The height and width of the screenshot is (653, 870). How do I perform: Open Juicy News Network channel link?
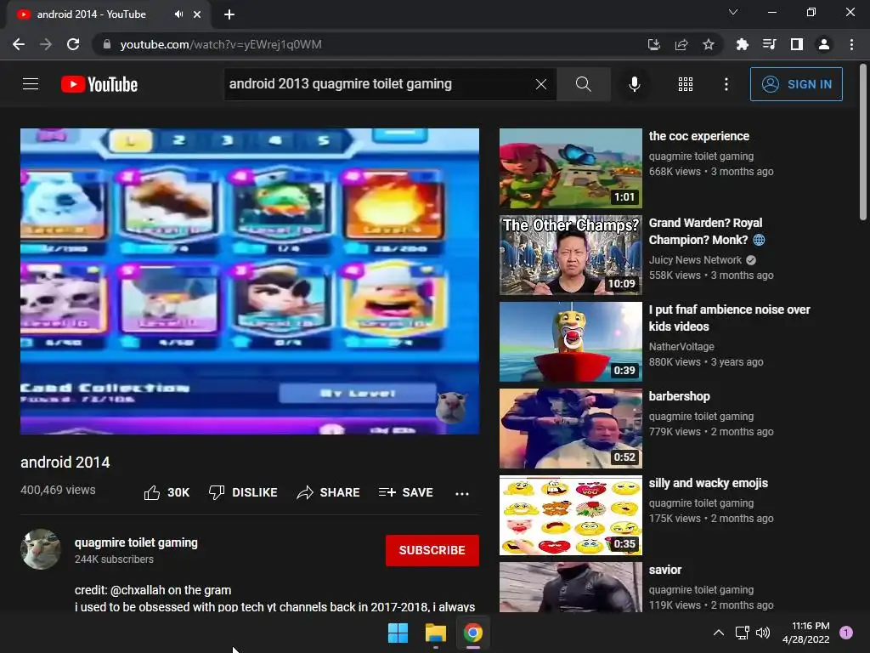click(x=695, y=260)
